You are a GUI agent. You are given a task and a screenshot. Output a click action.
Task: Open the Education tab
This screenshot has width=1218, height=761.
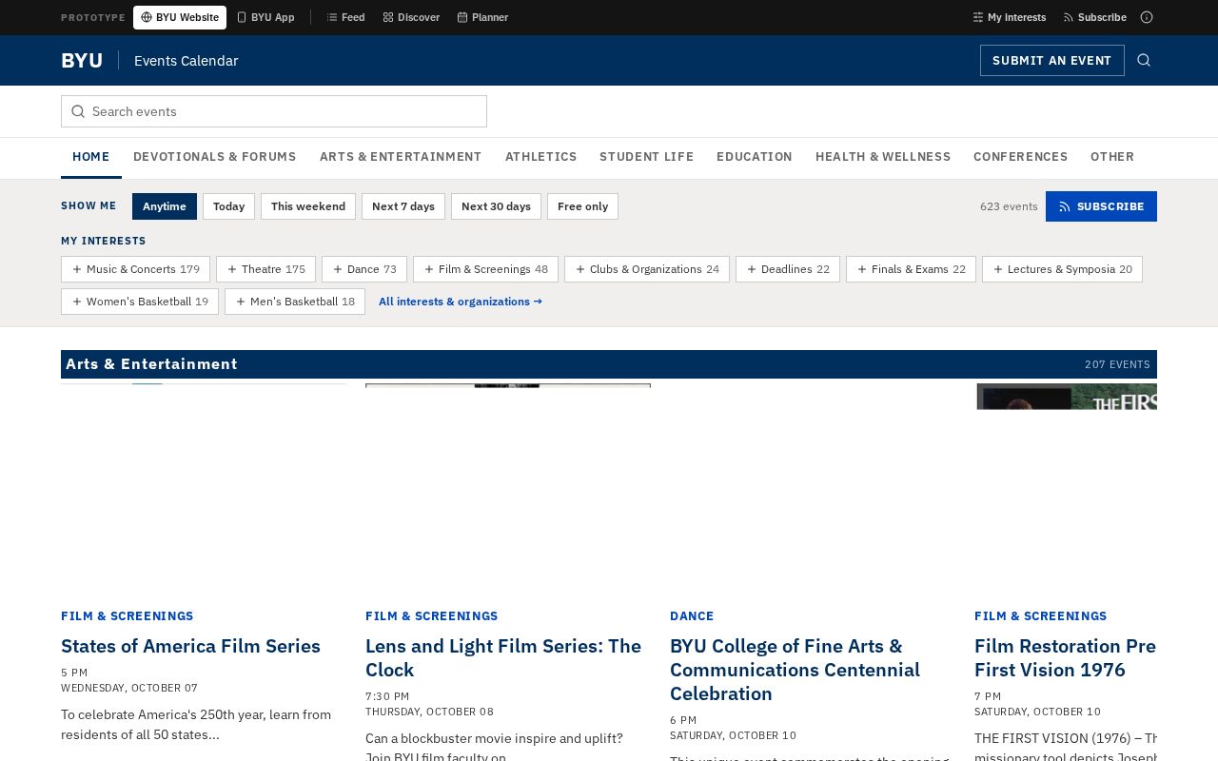[x=755, y=157]
